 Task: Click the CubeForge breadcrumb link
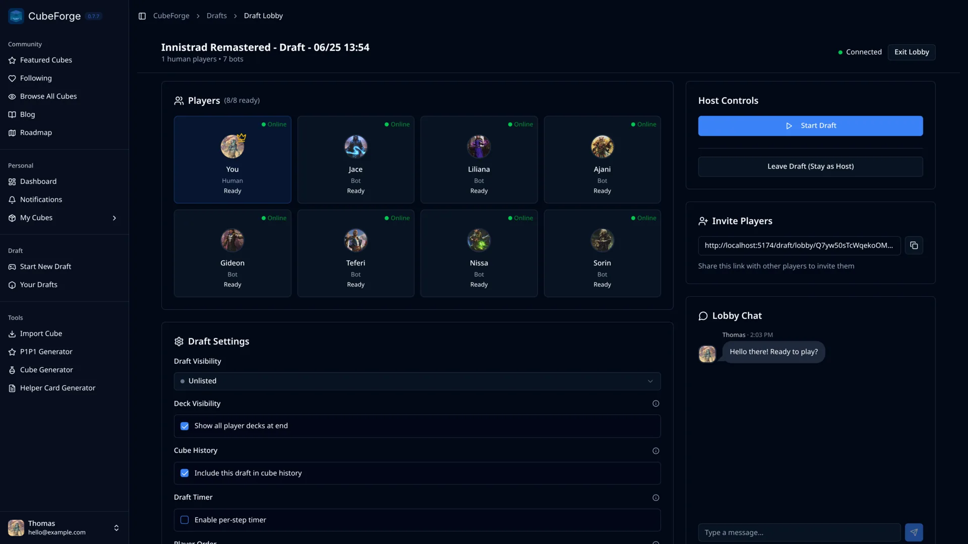[171, 16]
